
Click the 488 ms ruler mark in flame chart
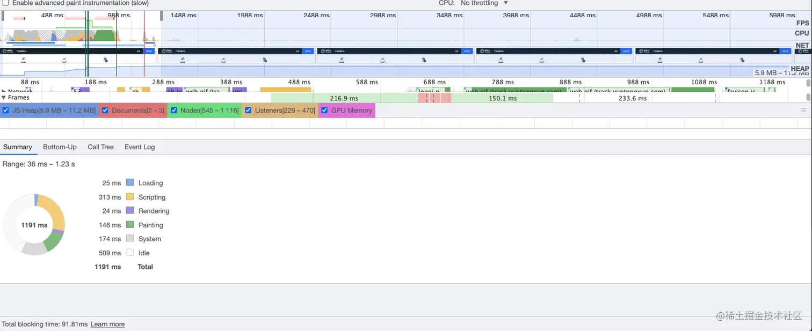pyautogui.click(x=299, y=82)
